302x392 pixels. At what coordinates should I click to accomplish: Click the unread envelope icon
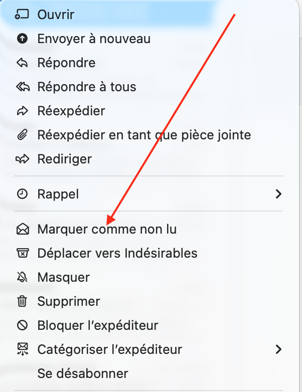point(22,229)
